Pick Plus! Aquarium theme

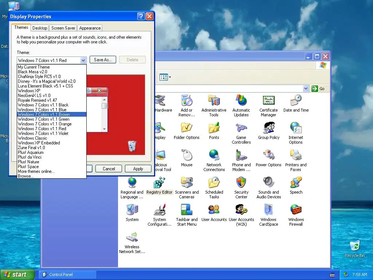click(x=52, y=152)
